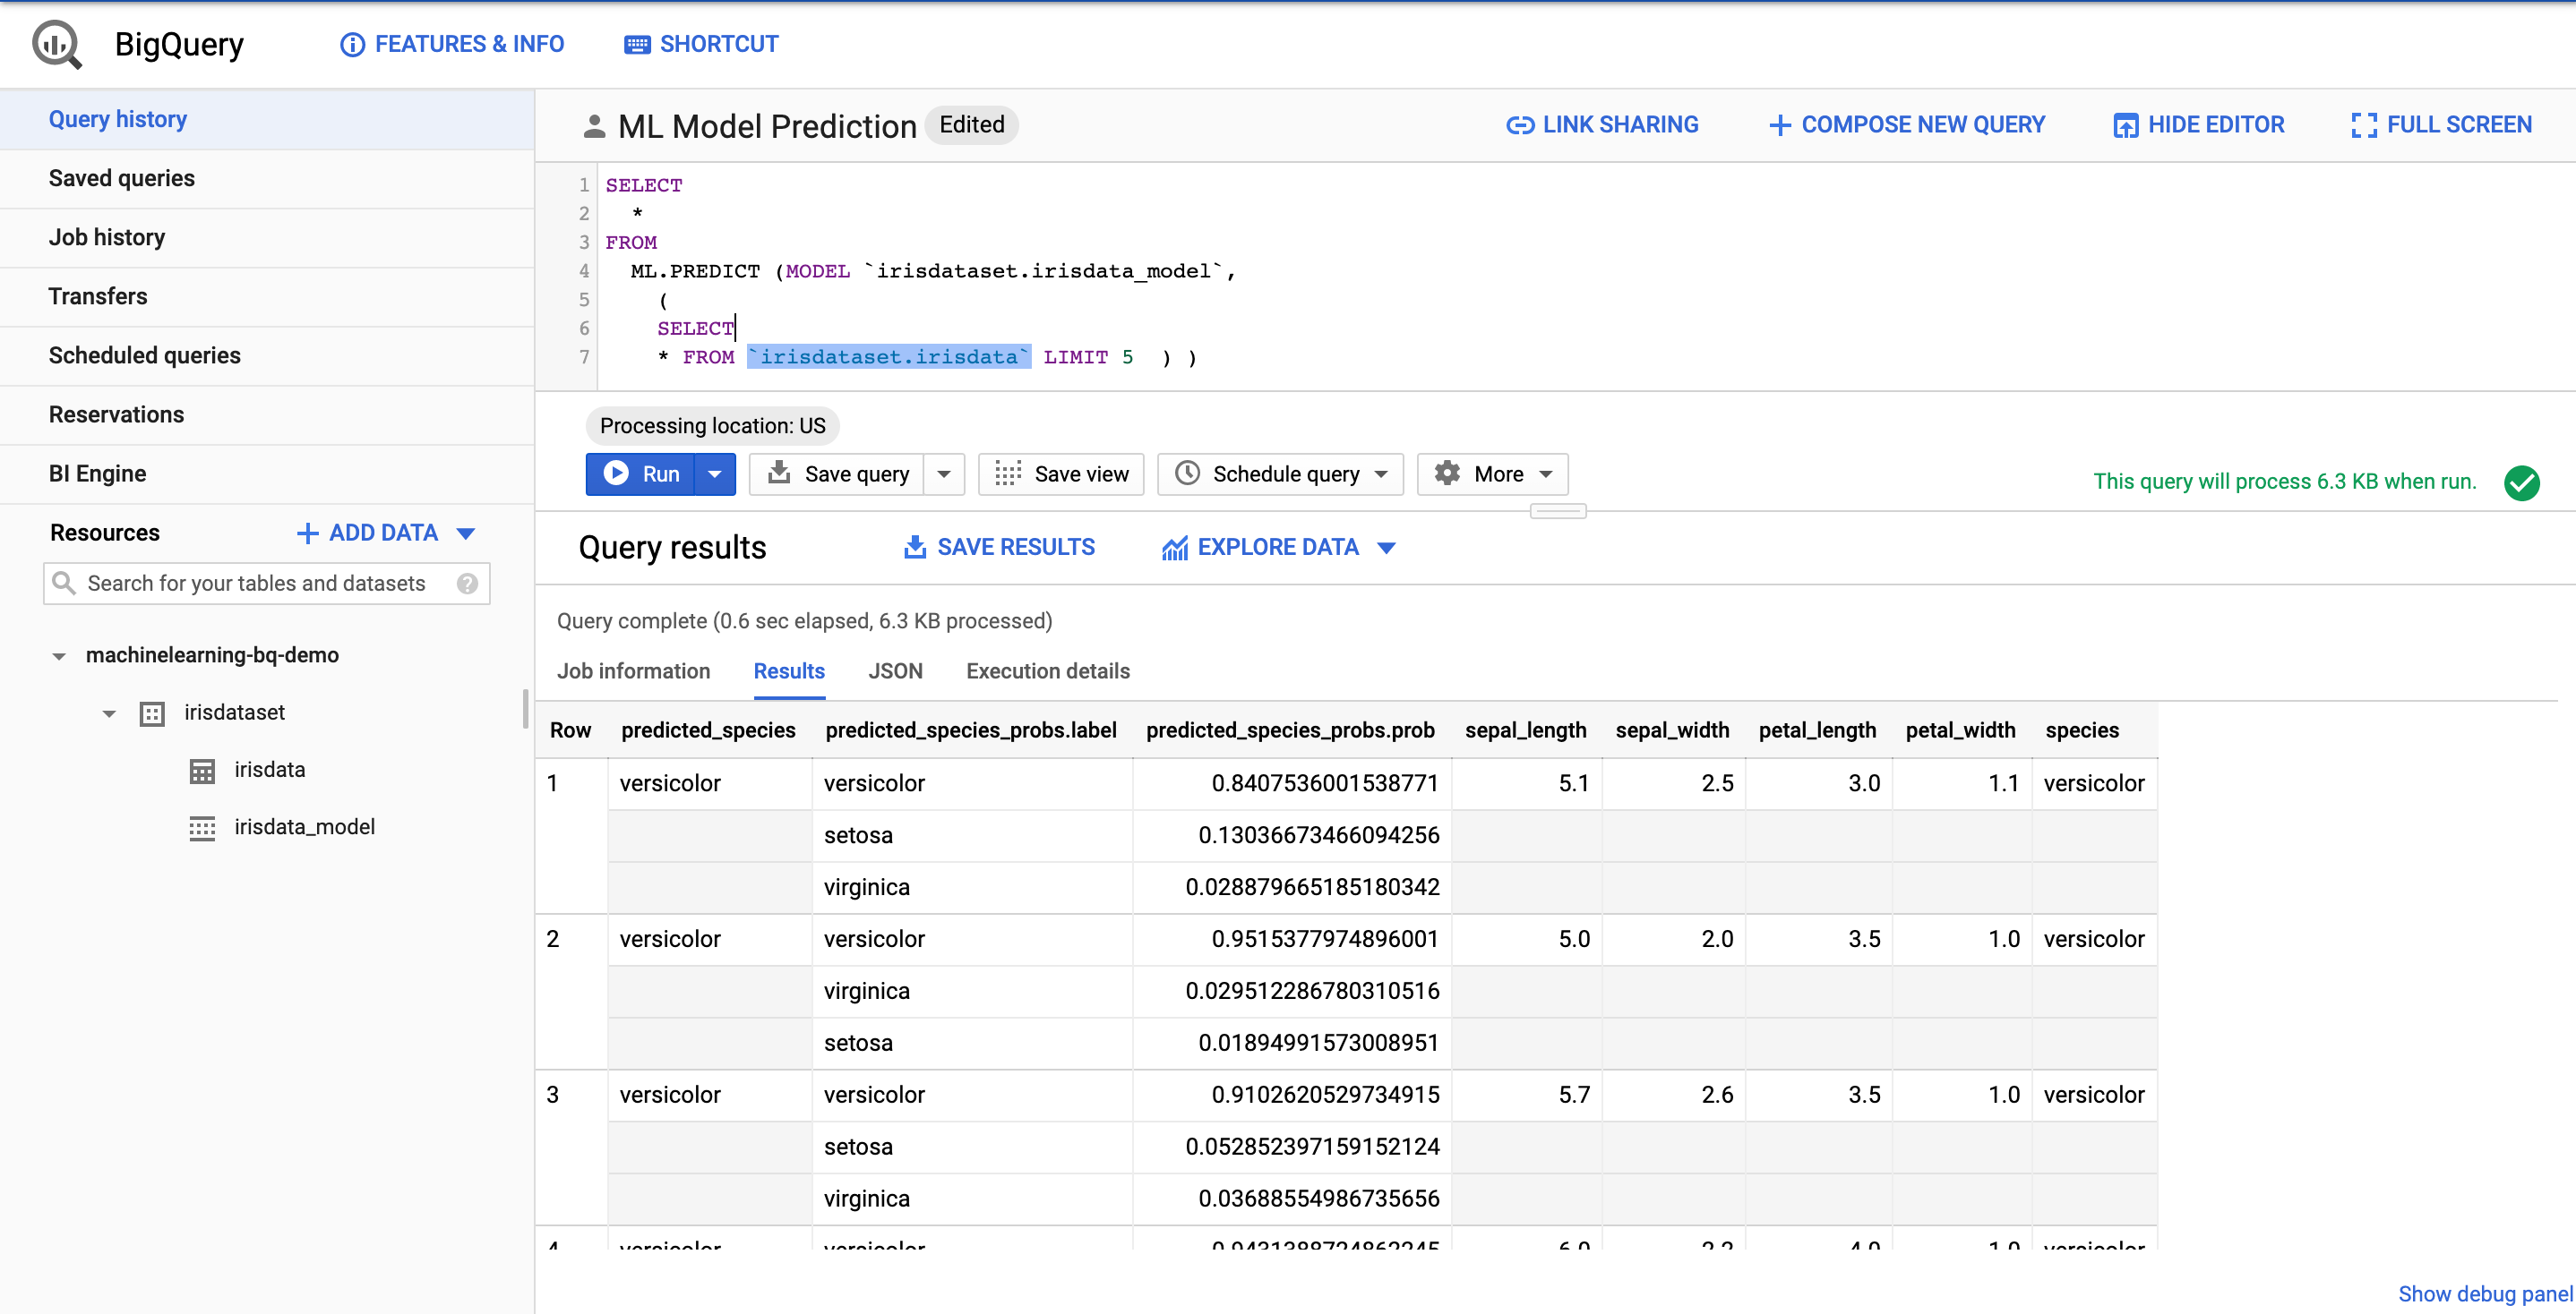Click the BigQuery logo icon
The image size is (2576, 1314).
pos(55,44)
